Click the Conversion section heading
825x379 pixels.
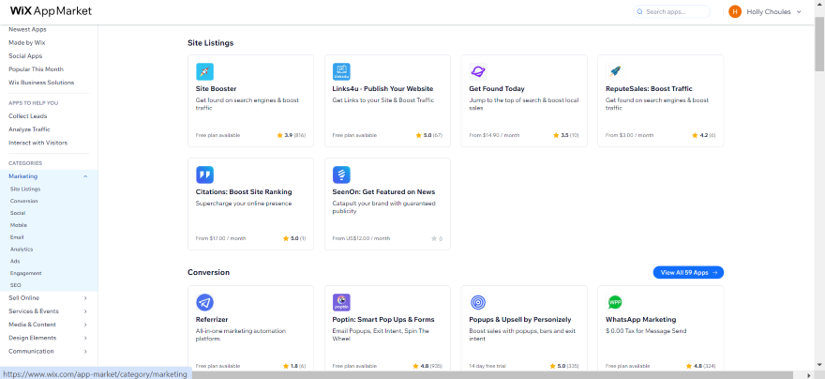point(208,272)
